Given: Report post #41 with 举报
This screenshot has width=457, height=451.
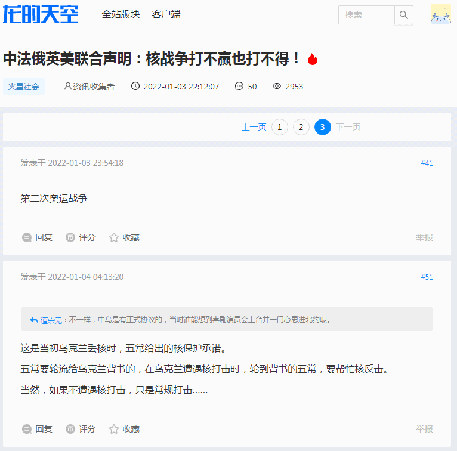Looking at the screenshot, I should 424,237.
